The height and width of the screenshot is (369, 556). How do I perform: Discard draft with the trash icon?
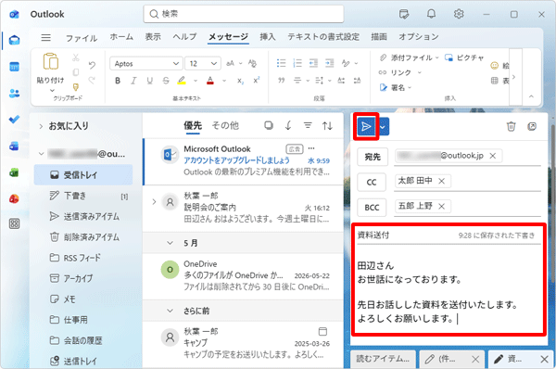click(511, 126)
